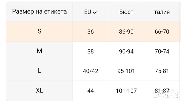
Task: Select the XL size label cell
Action: pos(39,90)
